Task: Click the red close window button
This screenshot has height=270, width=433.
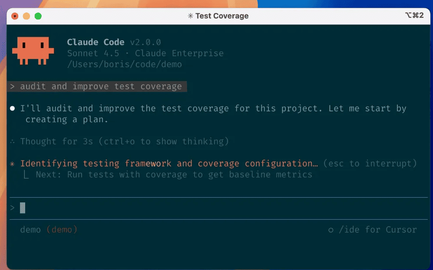Action: pyautogui.click(x=15, y=16)
